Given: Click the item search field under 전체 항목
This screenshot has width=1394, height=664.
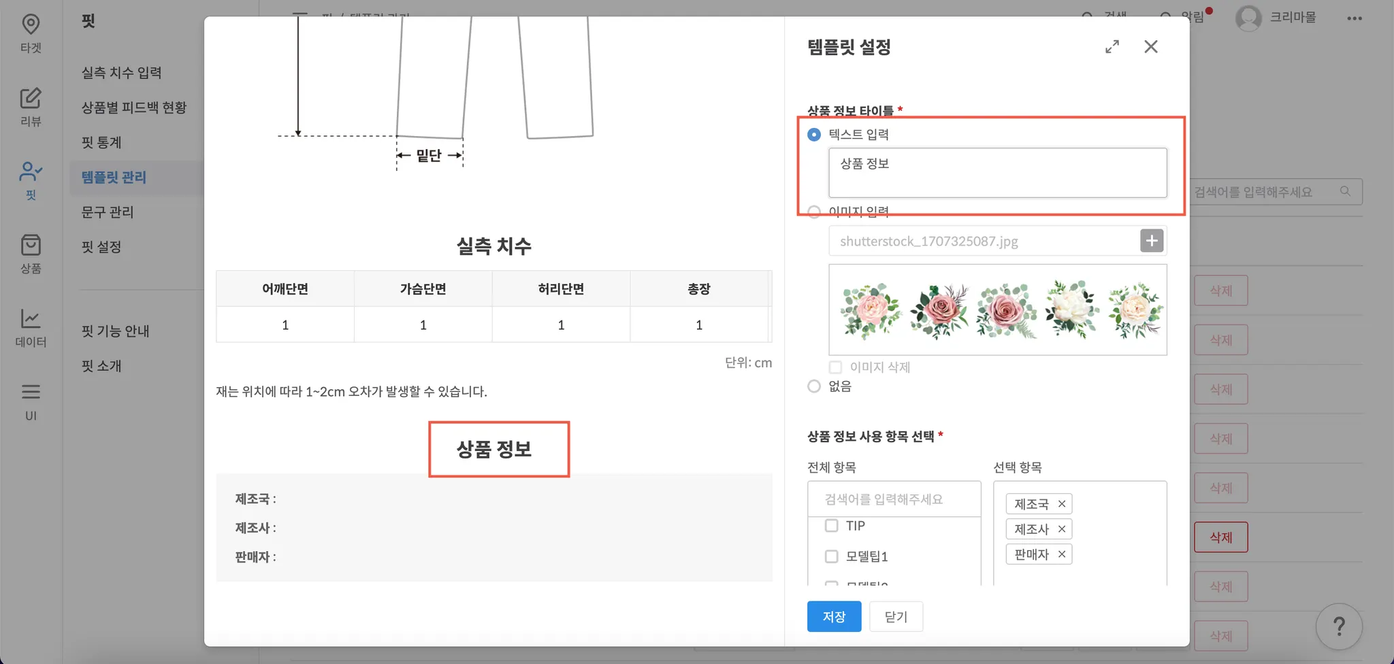Looking at the screenshot, I should click(x=894, y=499).
